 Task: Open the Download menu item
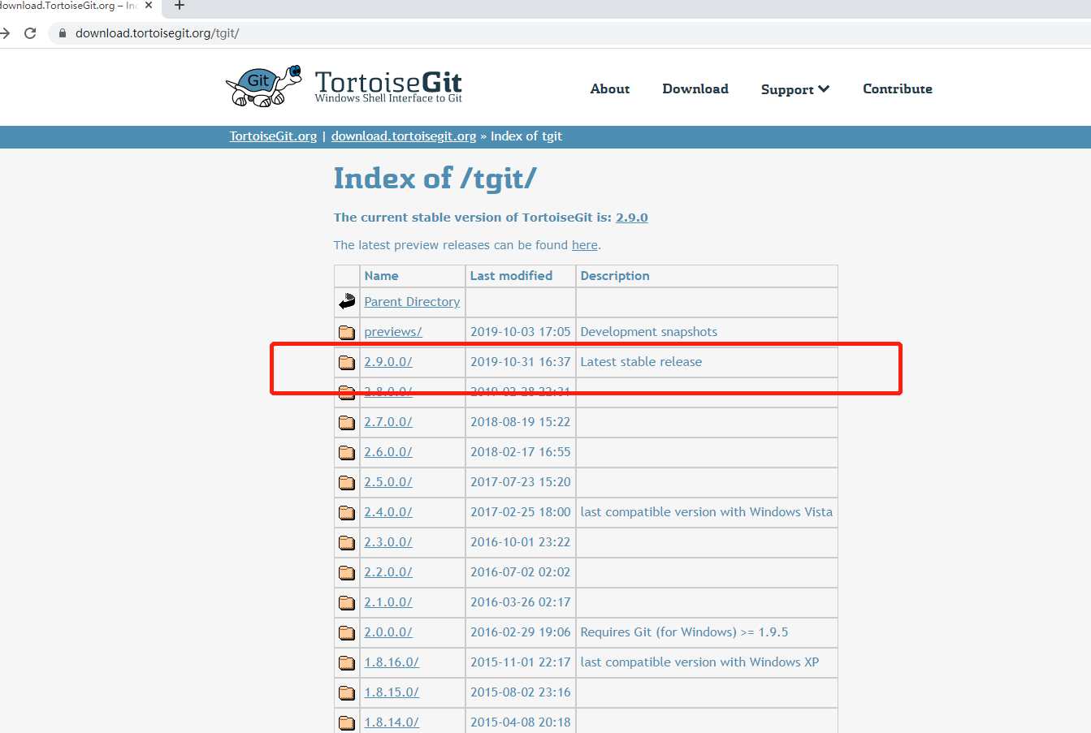coord(695,89)
